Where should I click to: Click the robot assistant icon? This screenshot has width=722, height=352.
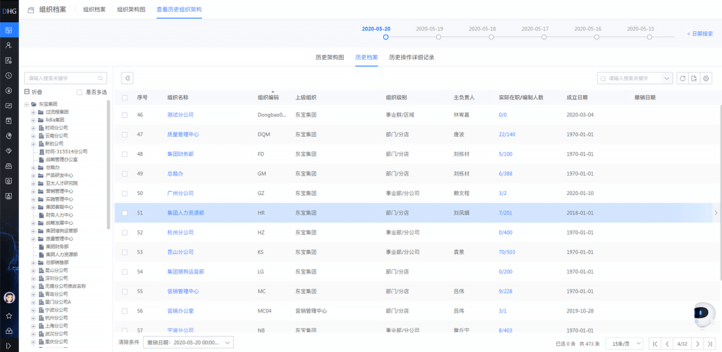[x=704, y=315]
